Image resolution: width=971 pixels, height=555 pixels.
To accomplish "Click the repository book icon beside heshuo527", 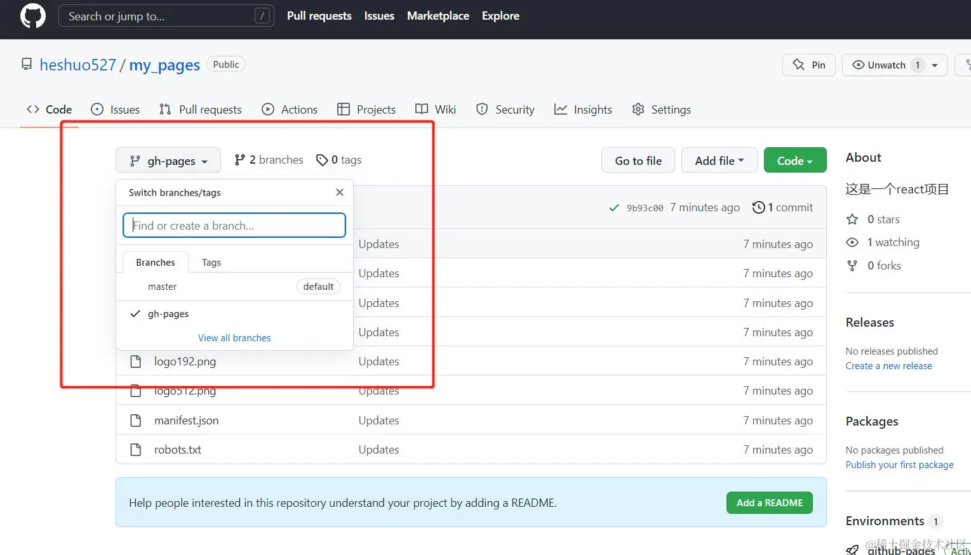I will [27, 64].
